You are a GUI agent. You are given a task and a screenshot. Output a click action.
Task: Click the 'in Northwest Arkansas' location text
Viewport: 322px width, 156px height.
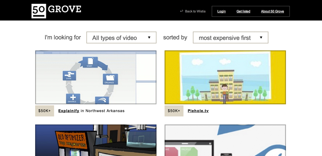103,111
